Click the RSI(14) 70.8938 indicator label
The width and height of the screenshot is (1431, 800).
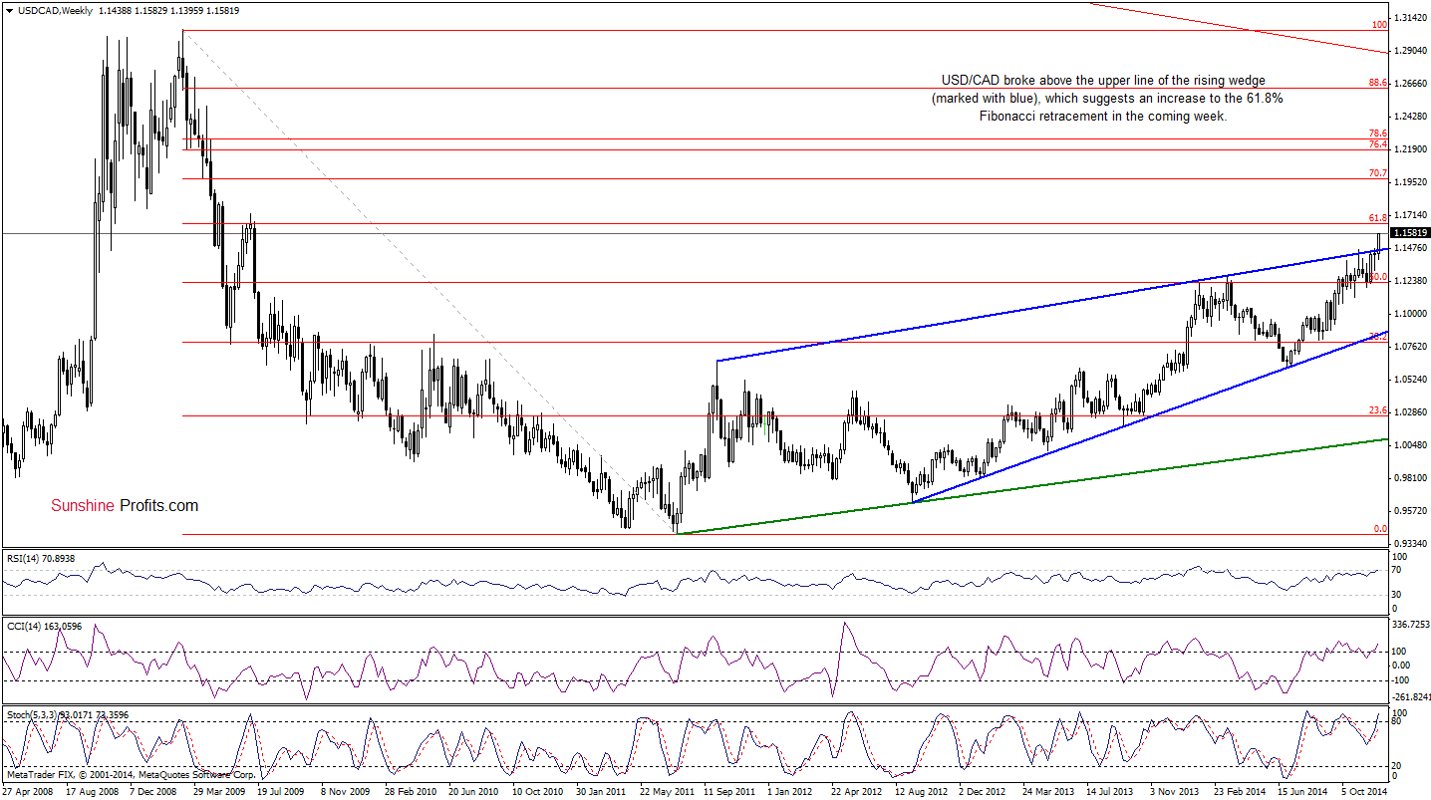coord(41,557)
